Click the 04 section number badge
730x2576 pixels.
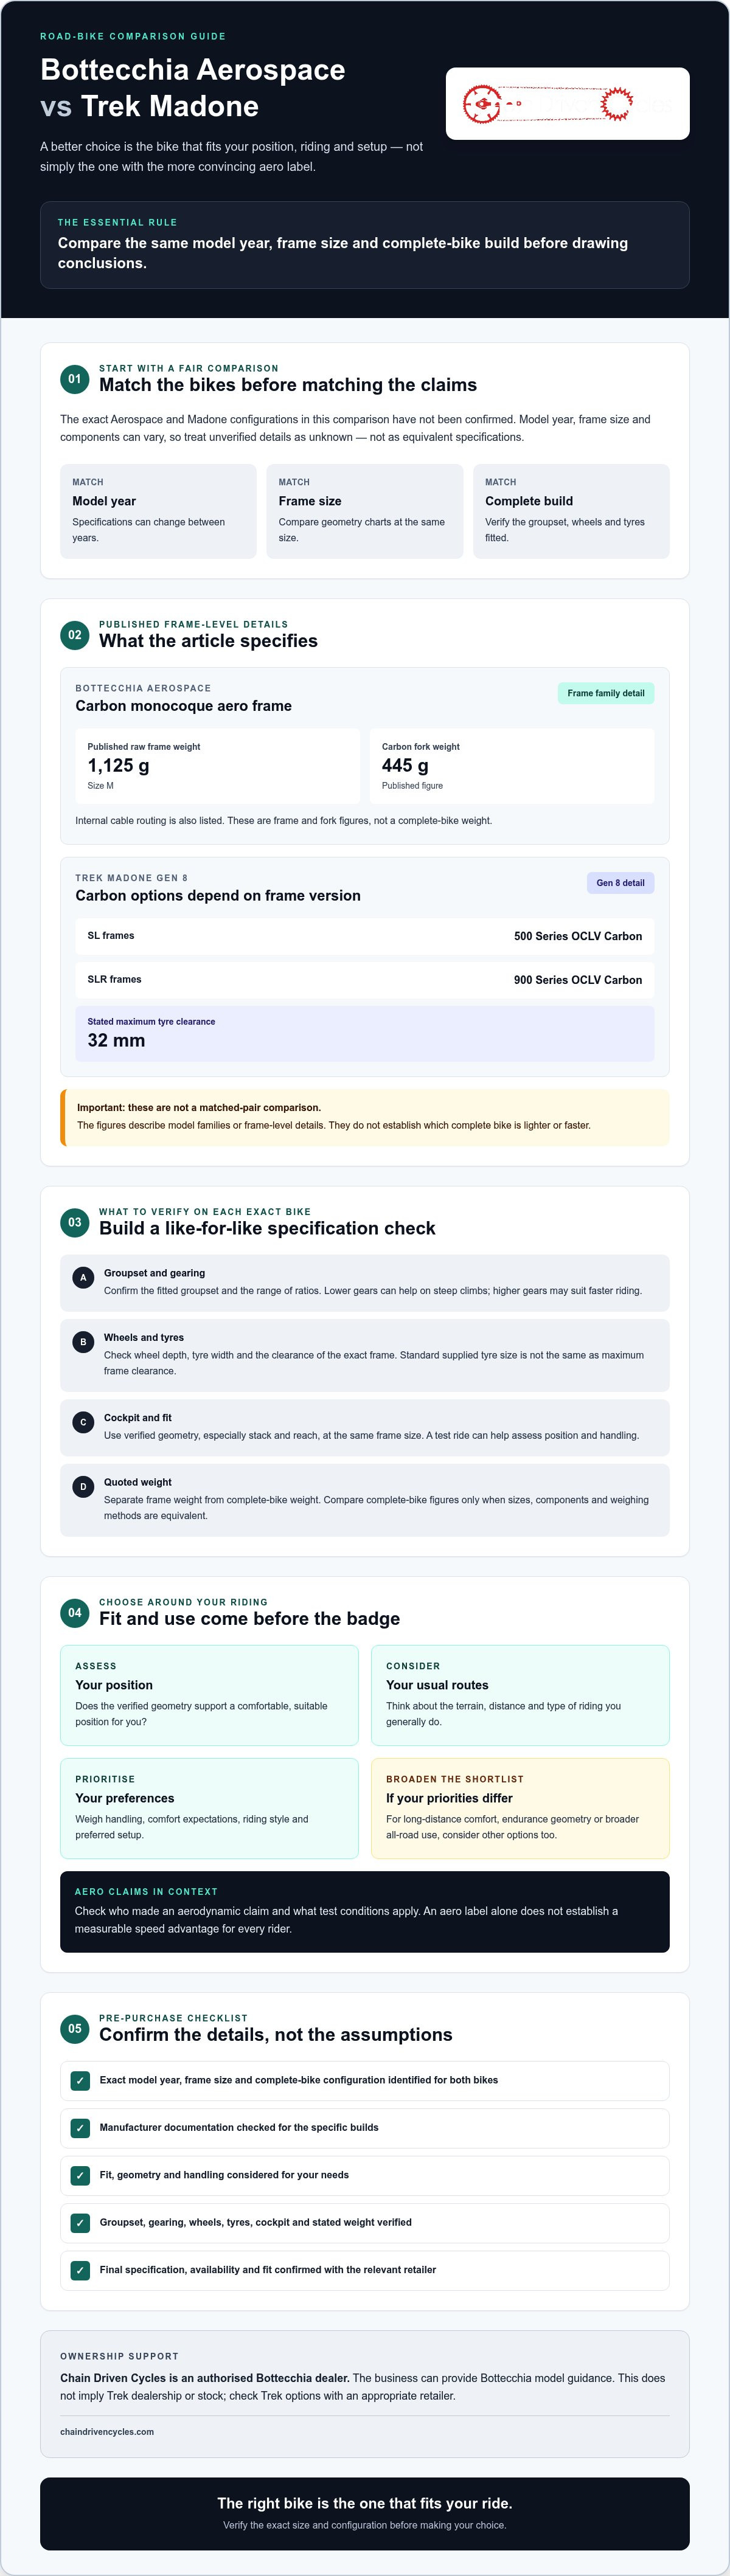[74, 1612]
